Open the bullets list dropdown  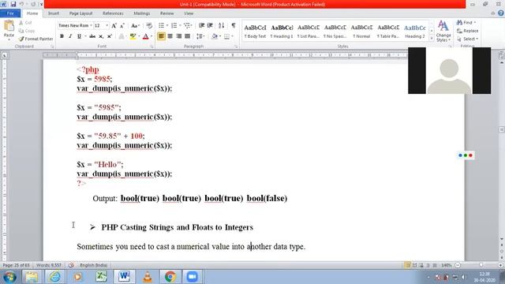point(167,25)
